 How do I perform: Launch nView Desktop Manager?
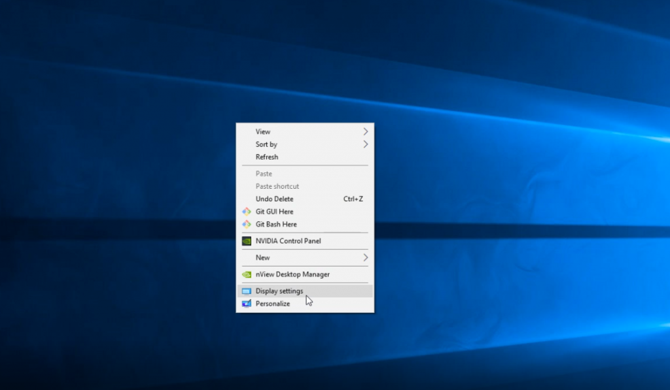point(305,274)
